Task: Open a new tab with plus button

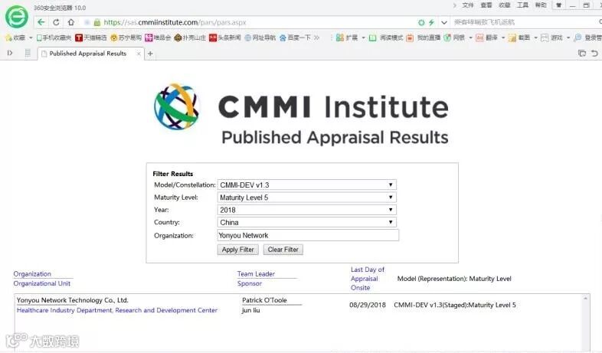Action: click(150, 54)
